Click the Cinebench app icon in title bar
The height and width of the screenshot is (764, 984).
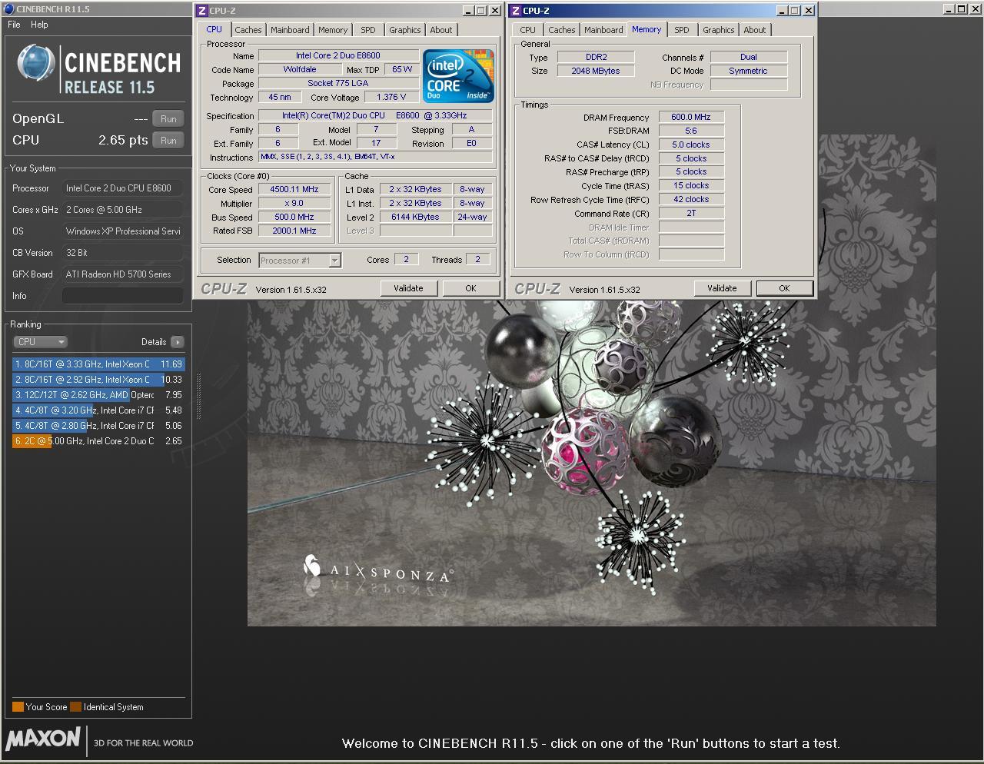click(8, 9)
